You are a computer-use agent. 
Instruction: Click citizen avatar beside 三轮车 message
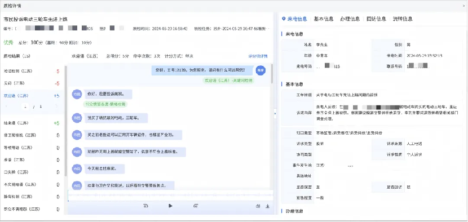point(77,118)
